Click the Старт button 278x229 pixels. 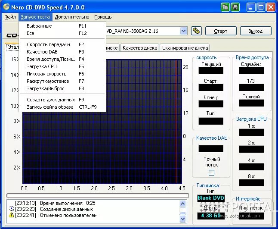[x=221, y=31]
